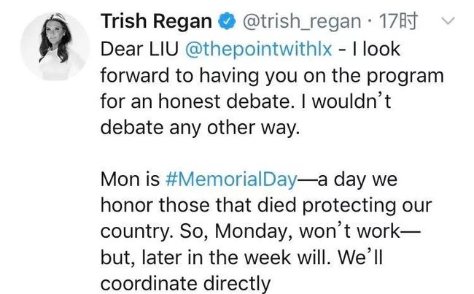Viewport: 474px width, 294px height.
Task: Click the final line "coordinate directly"
Action: point(186,284)
